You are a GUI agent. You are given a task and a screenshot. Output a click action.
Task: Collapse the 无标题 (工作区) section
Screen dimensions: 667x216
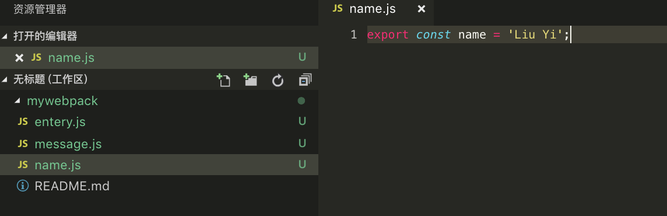tap(5, 79)
